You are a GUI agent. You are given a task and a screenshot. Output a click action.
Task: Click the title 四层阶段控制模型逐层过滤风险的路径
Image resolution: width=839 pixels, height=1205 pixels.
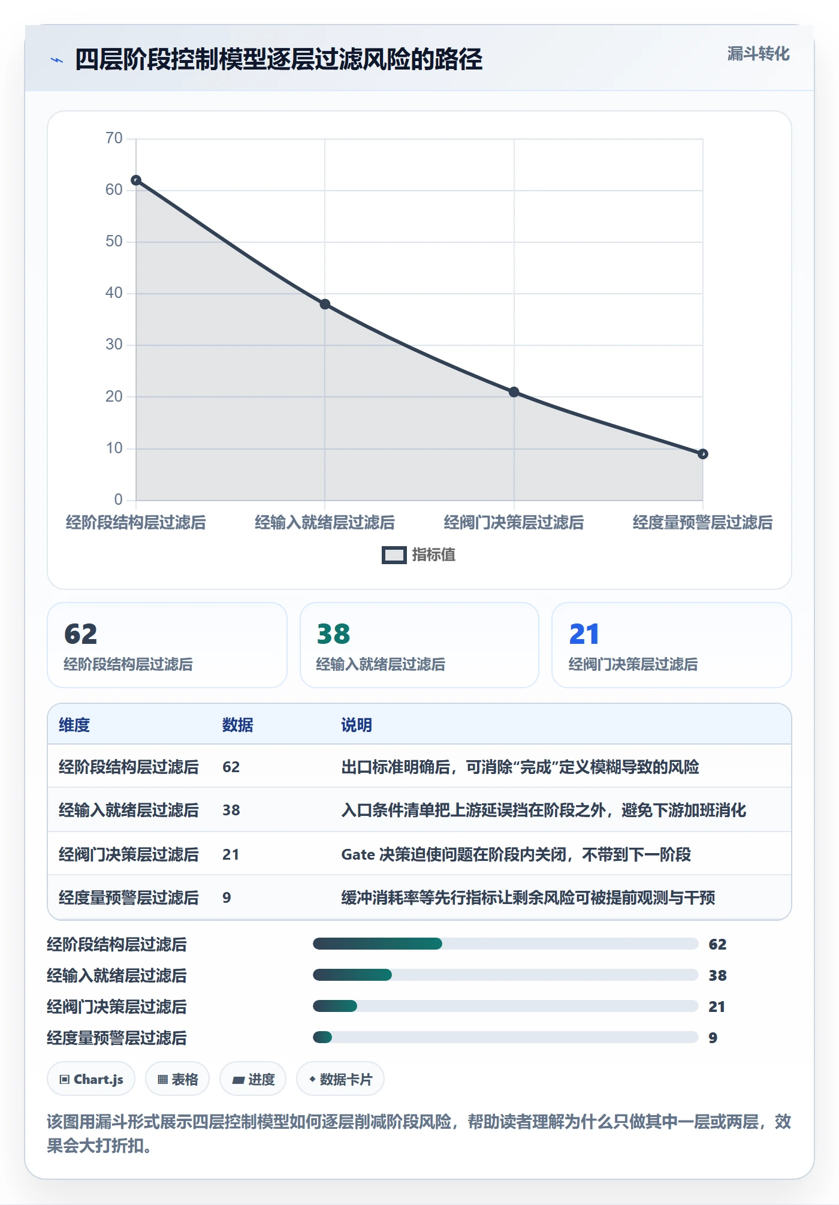[279, 59]
